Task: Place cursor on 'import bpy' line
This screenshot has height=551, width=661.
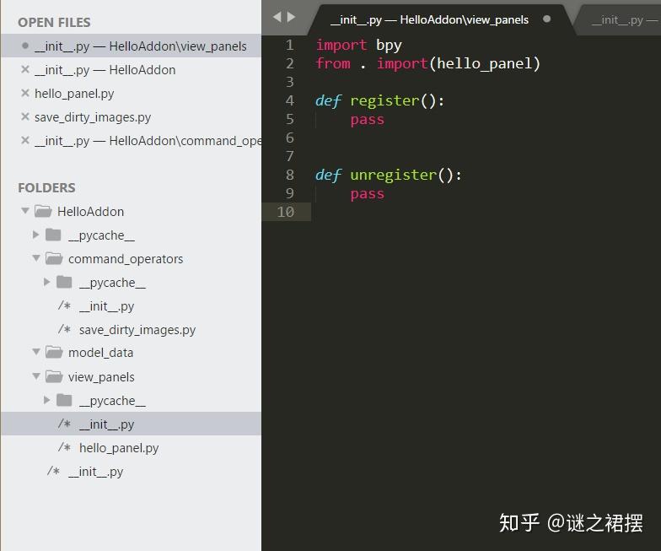Action: [359, 45]
